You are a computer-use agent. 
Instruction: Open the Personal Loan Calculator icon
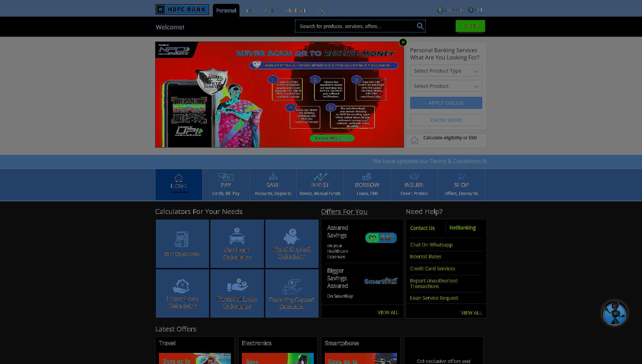237,285
